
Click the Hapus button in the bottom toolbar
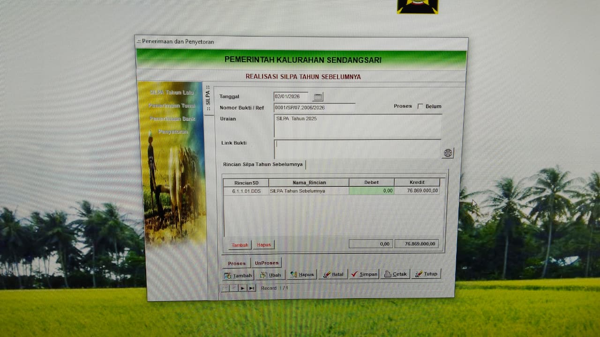click(302, 275)
